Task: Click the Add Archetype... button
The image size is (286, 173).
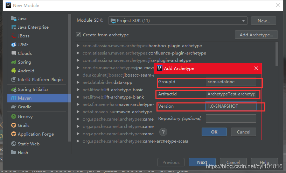Action: [256, 35]
